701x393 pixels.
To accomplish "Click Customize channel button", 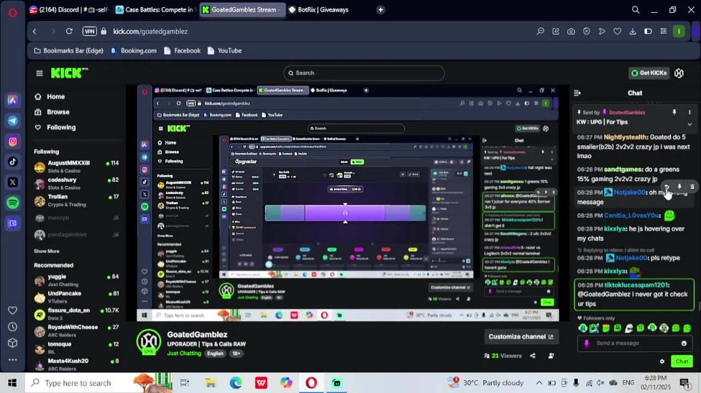I will pos(521,337).
